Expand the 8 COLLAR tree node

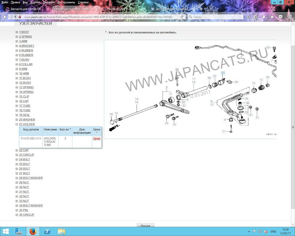[17, 64]
